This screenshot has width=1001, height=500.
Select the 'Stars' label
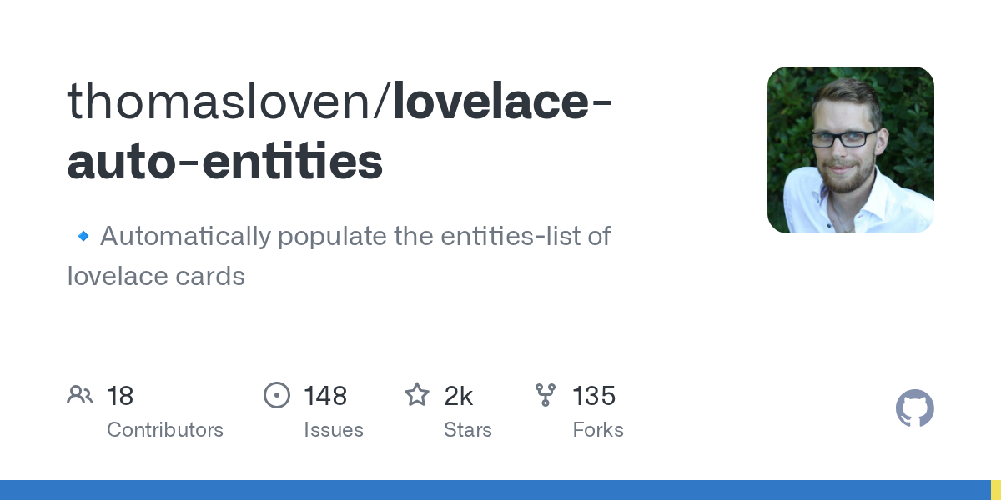[468, 430]
